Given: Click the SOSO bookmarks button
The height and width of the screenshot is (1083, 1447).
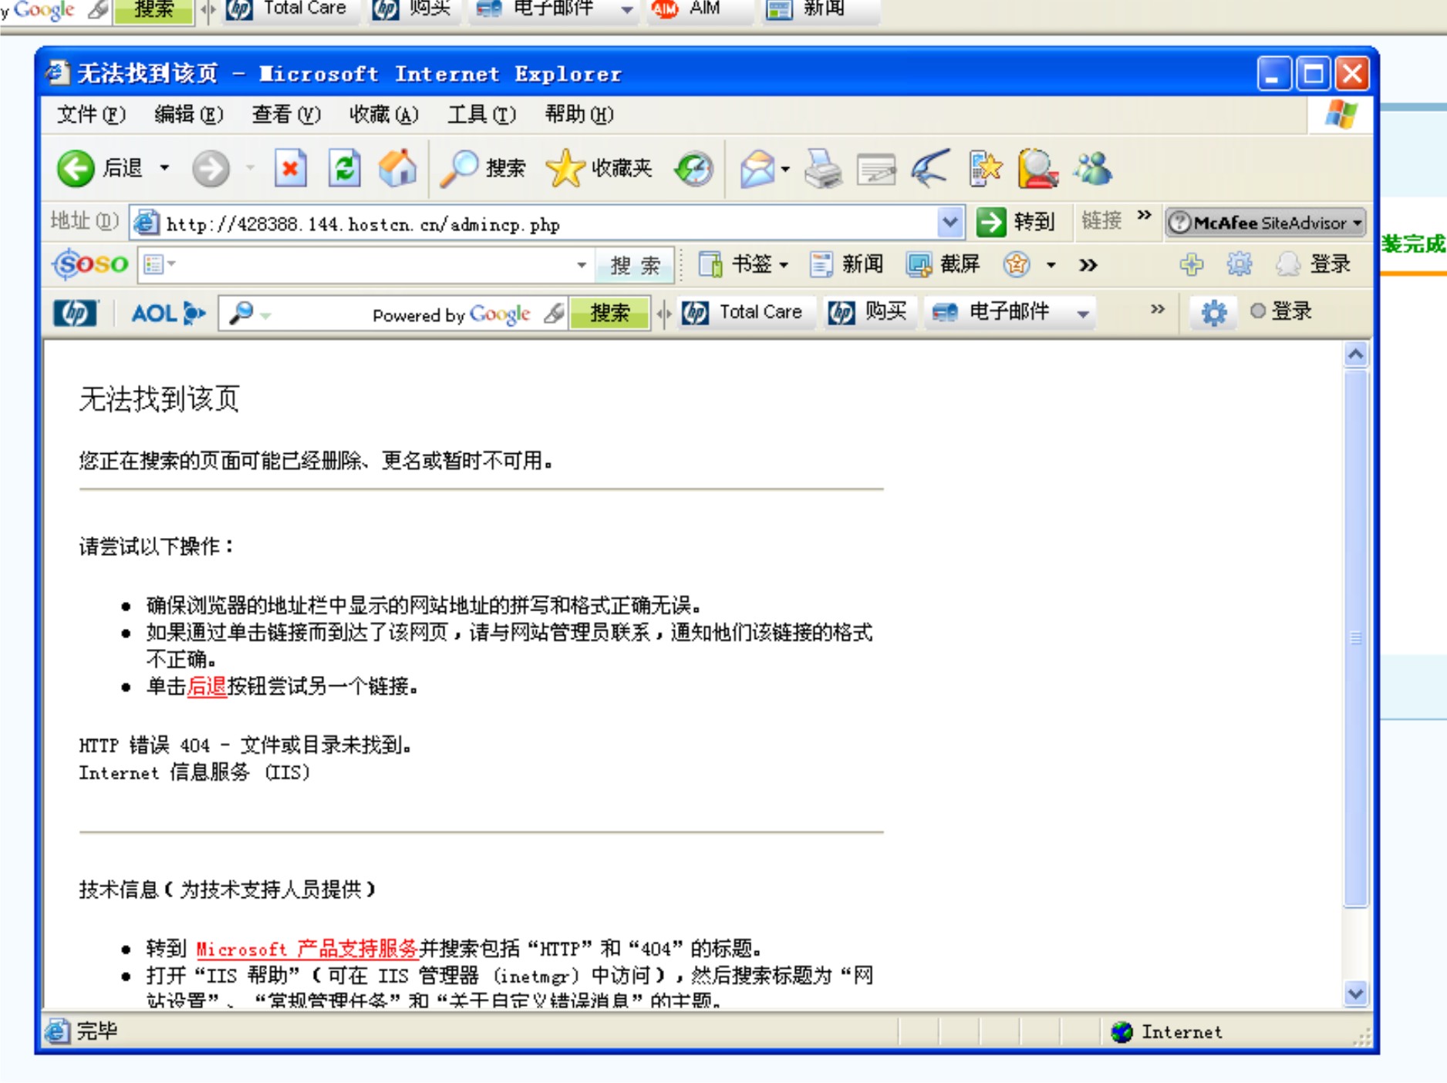Looking at the screenshot, I should [744, 264].
